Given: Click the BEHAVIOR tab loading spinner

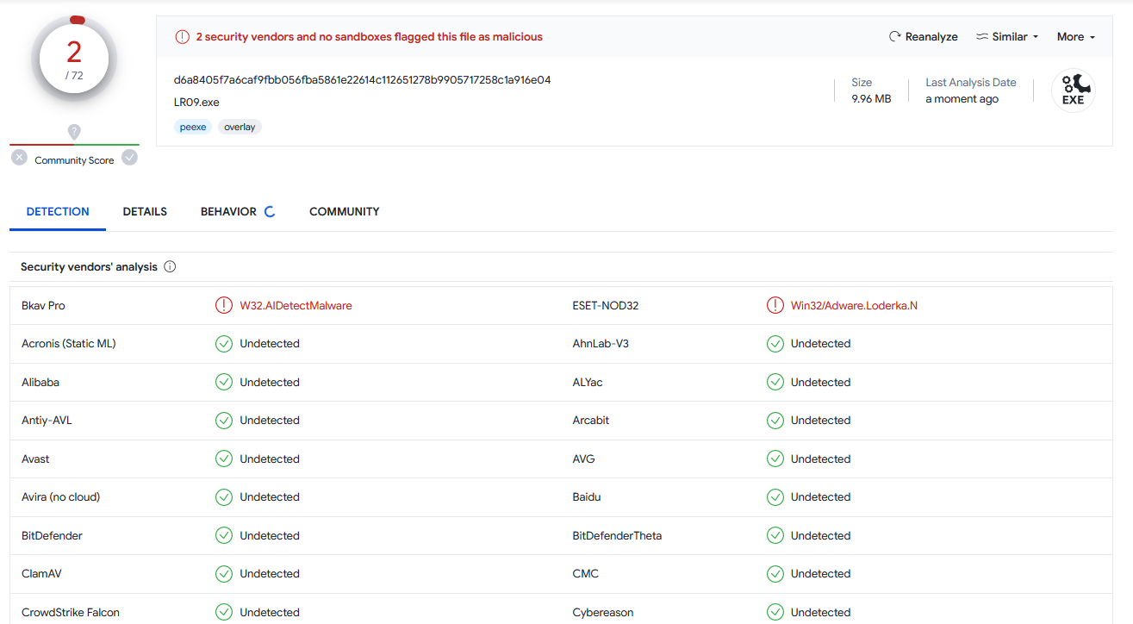Looking at the screenshot, I should 270,211.
